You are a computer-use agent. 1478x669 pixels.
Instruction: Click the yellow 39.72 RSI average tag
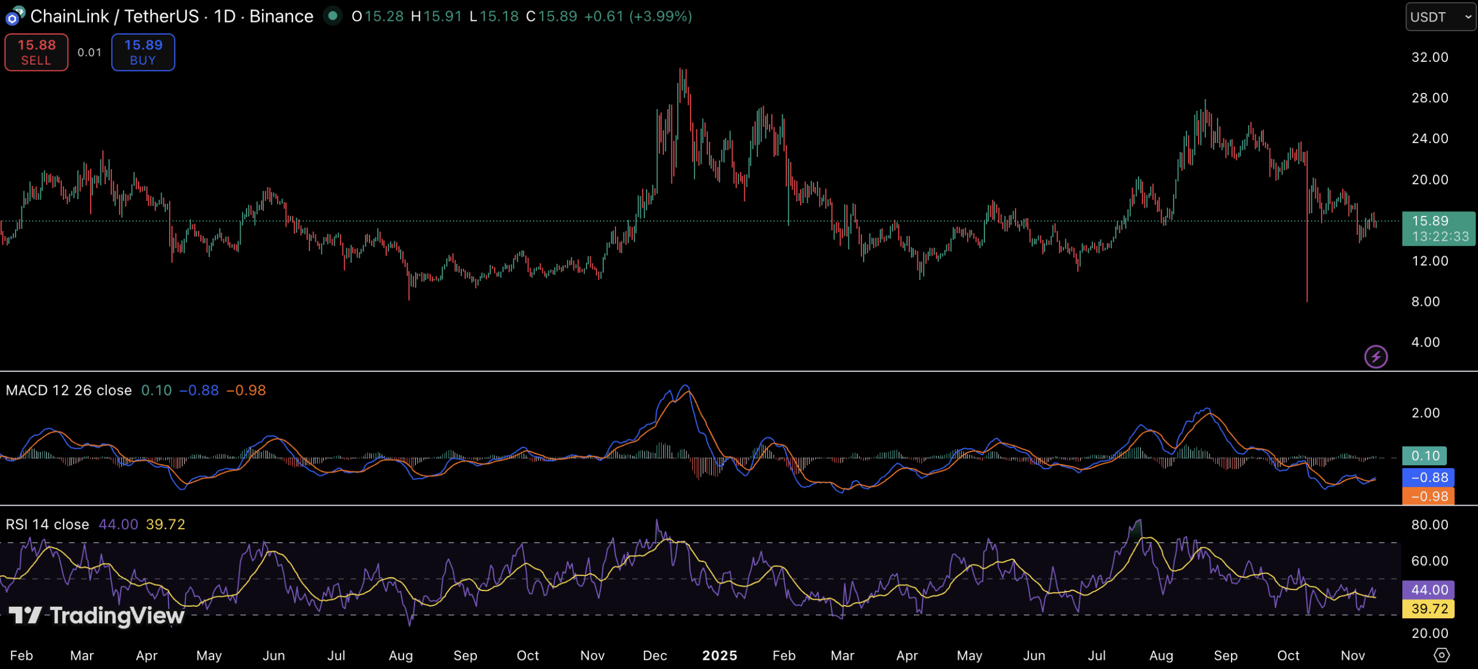[x=1428, y=609]
